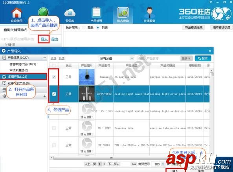Click the 产品导入 dialog title icon

tap(3, 51)
